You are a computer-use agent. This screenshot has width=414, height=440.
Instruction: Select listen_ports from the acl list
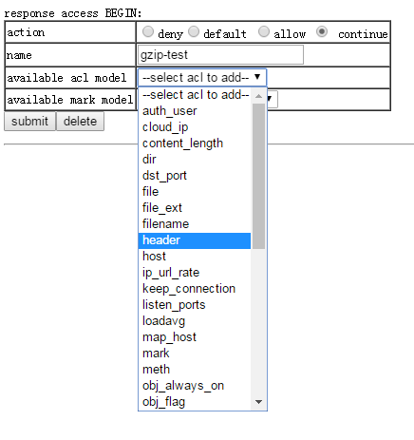pos(195,305)
